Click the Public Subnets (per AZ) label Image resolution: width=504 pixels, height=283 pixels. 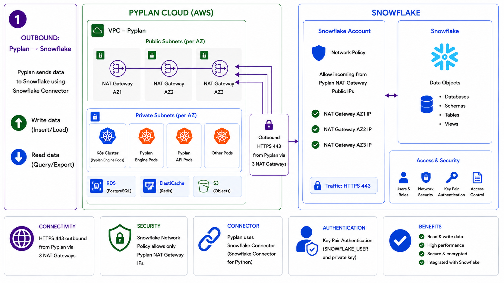(175, 41)
